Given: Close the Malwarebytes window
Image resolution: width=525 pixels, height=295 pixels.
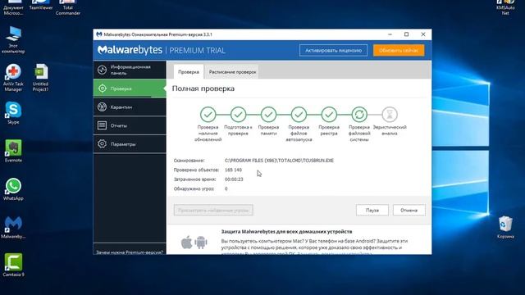Looking at the screenshot, I should tap(423, 34).
